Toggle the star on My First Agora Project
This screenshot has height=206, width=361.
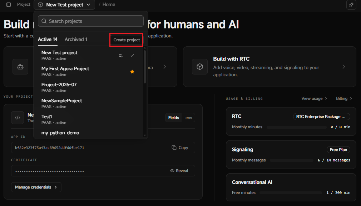[x=132, y=72]
